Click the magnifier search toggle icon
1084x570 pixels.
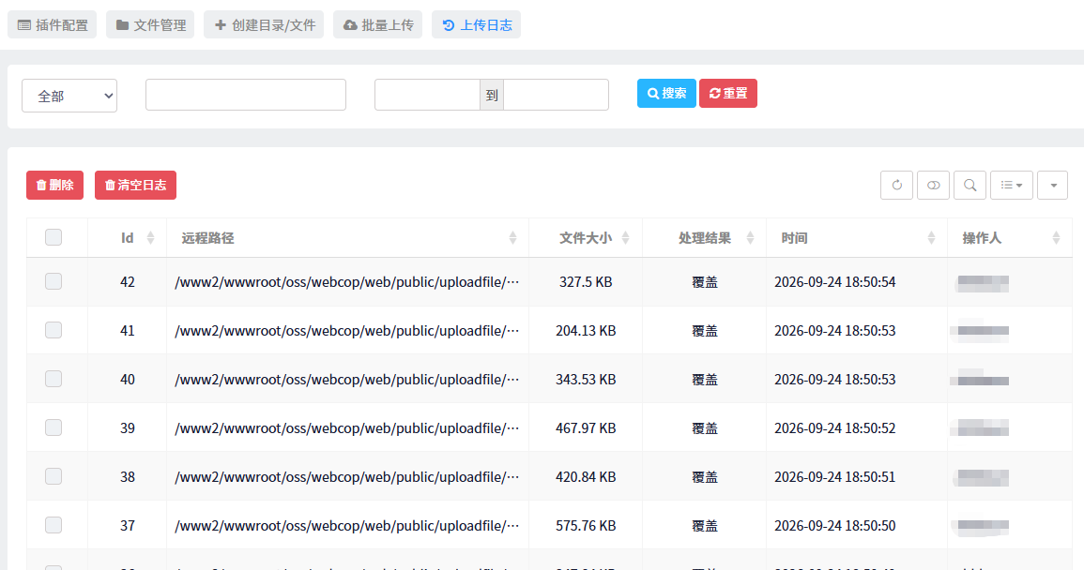[x=969, y=186]
